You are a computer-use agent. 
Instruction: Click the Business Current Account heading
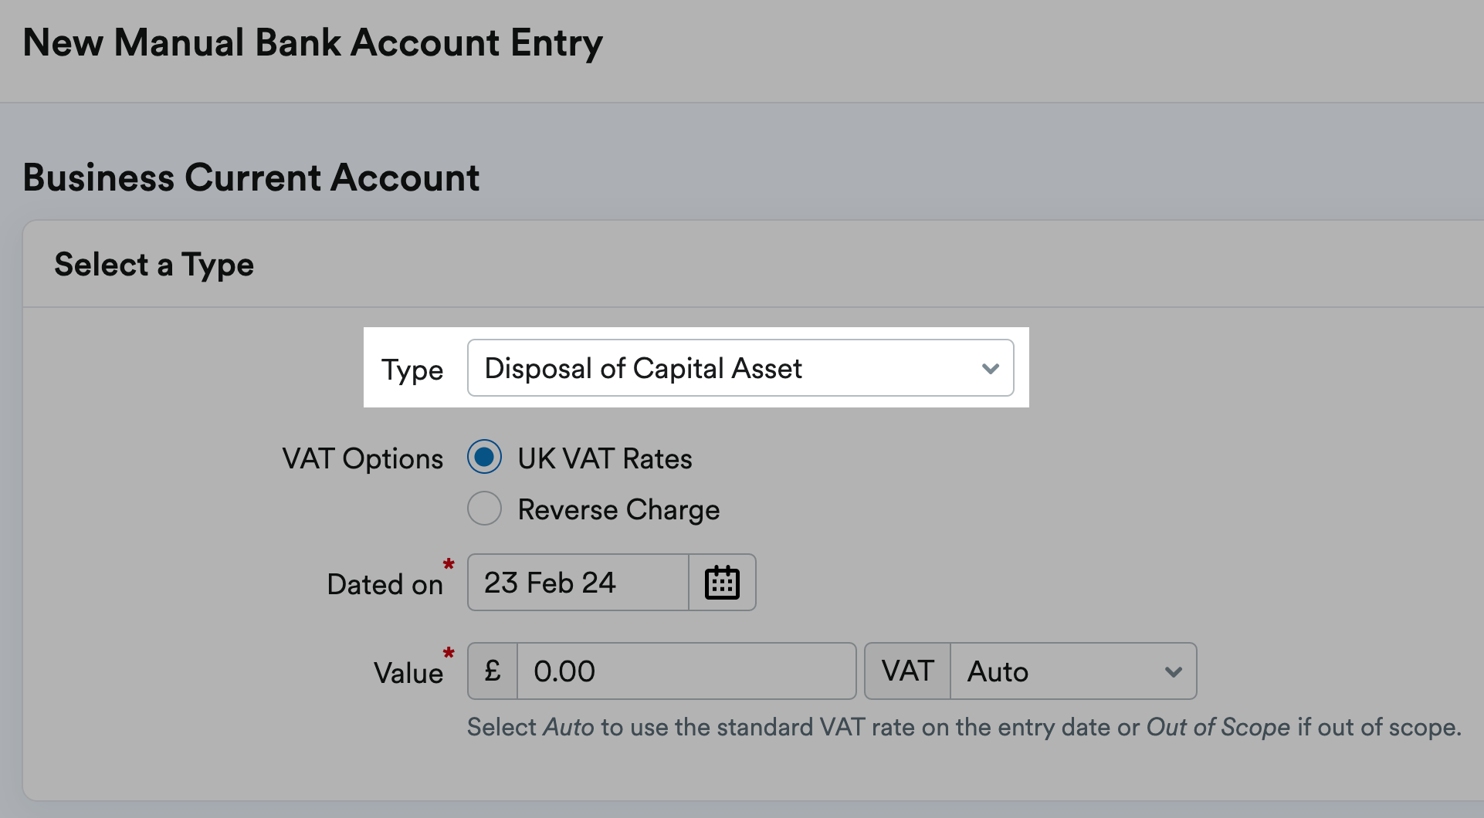point(250,177)
